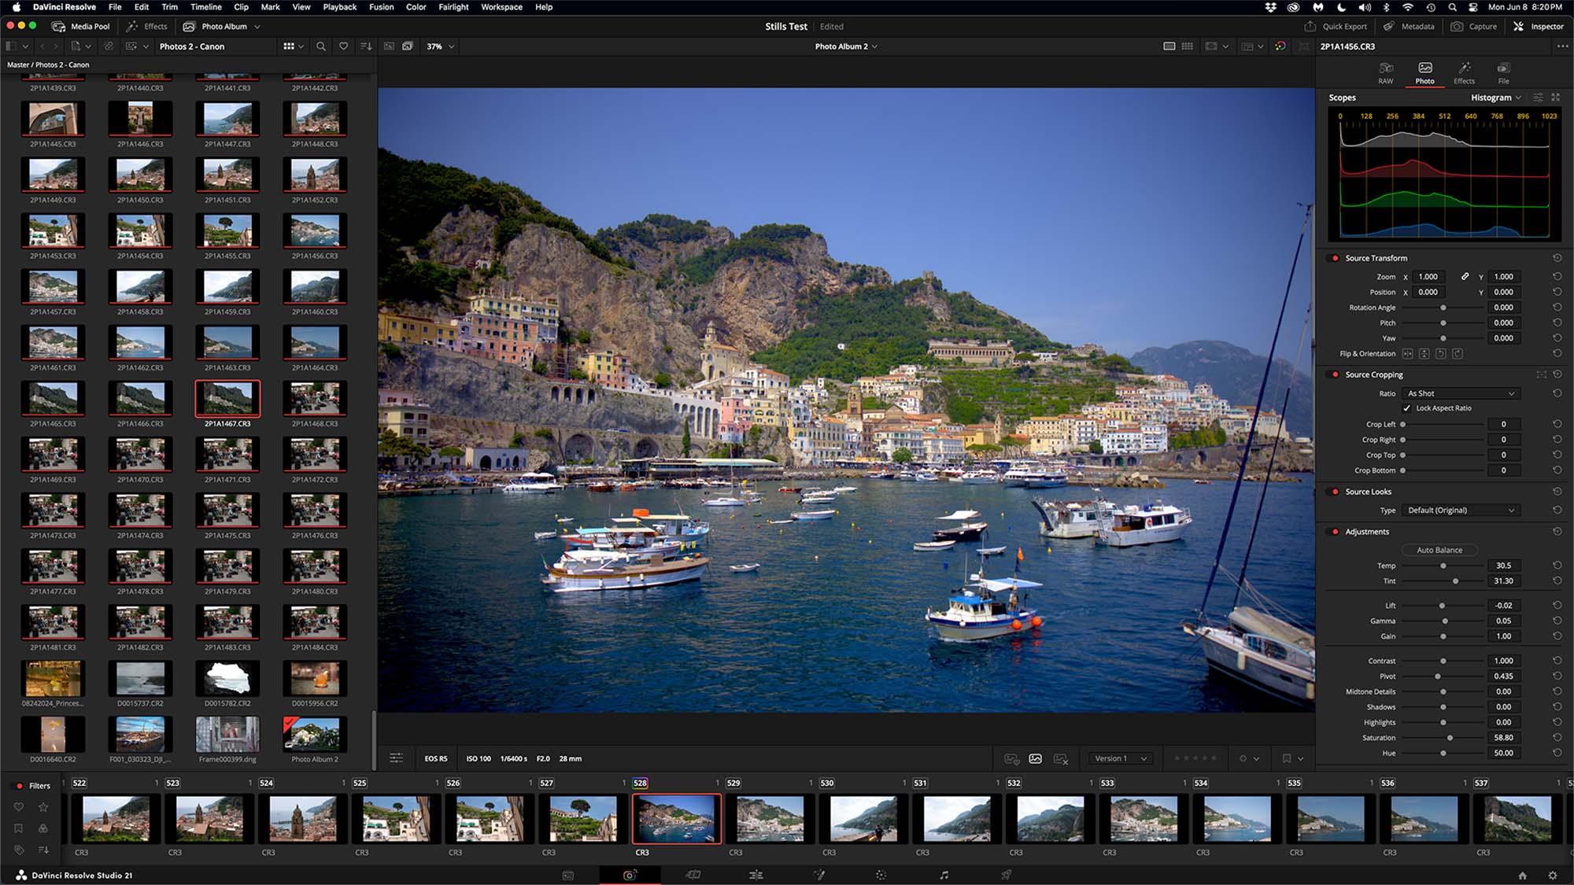Open the Ratio As Shot dropdown
1574x885 pixels.
coord(1461,393)
